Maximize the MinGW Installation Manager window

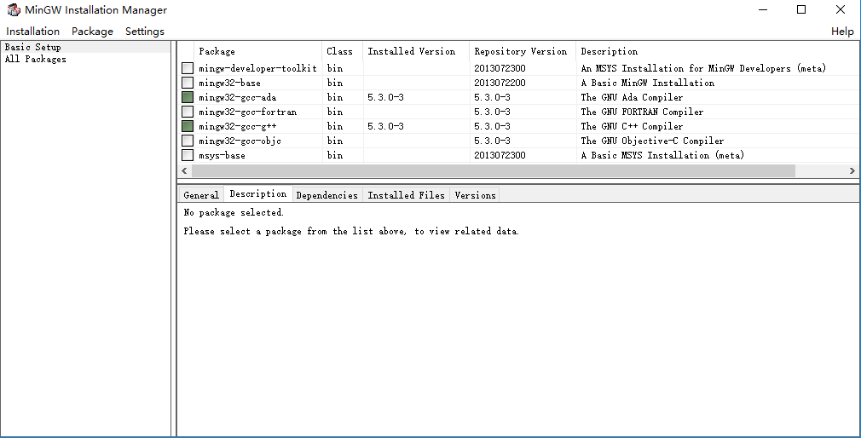(x=801, y=10)
